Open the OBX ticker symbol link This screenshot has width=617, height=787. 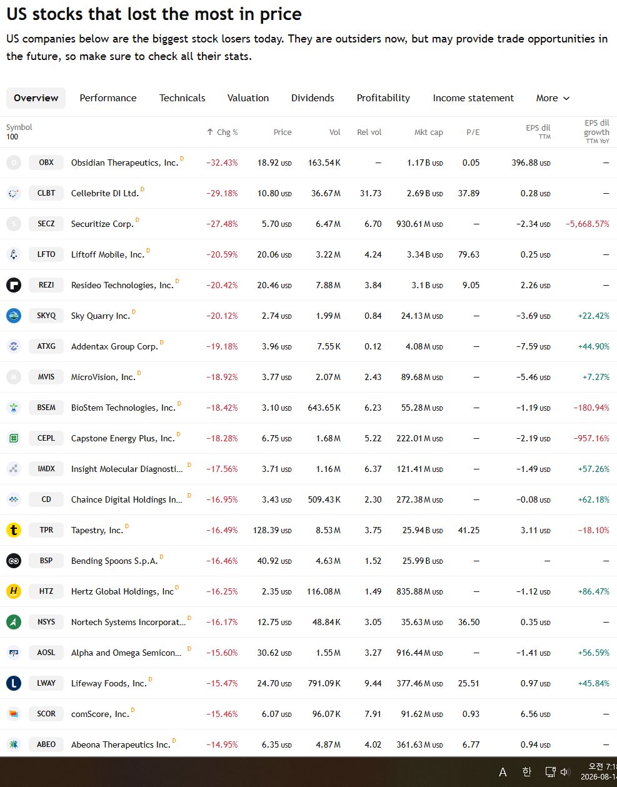[x=46, y=163]
